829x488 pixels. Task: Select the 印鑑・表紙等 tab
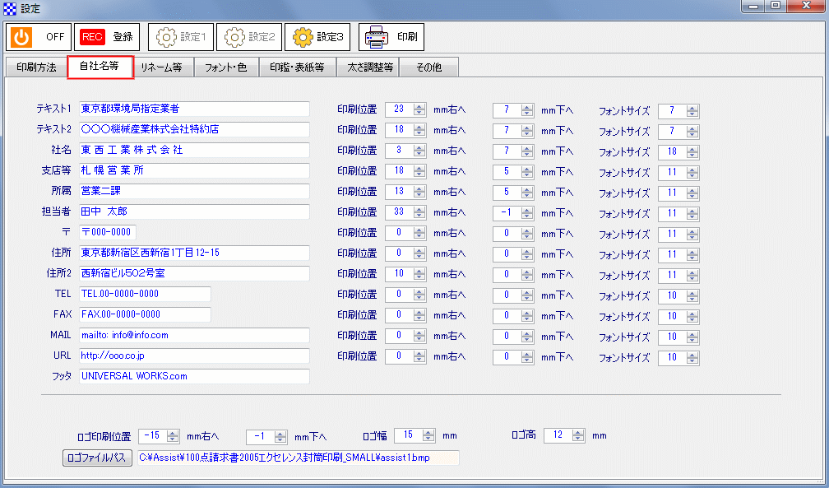(x=299, y=67)
